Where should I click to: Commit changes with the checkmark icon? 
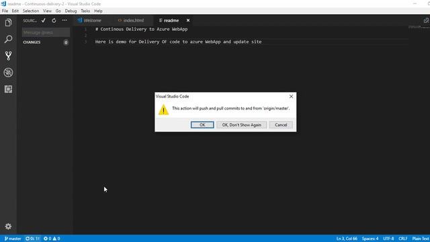[x=43, y=20]
